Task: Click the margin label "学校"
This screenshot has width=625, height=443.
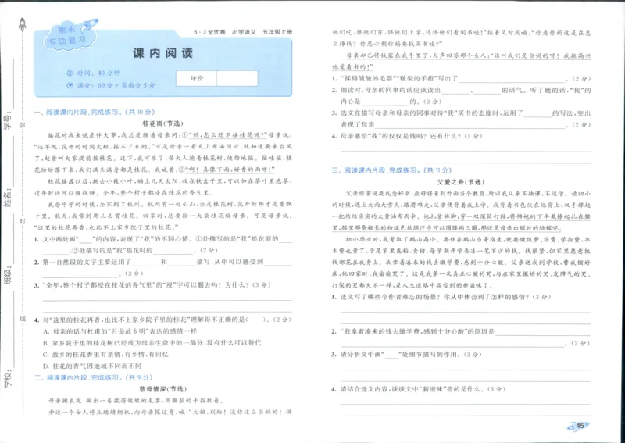Action: tap(8, 379)
